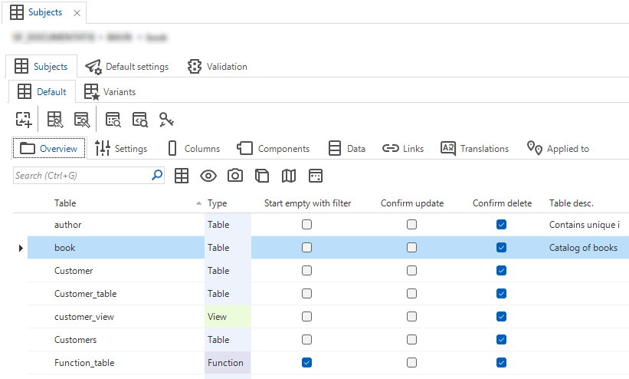Viewport: 629px width, 379px height.
Task: Click the table with magnifier toolbar icon
Action: tap(113, 120)
